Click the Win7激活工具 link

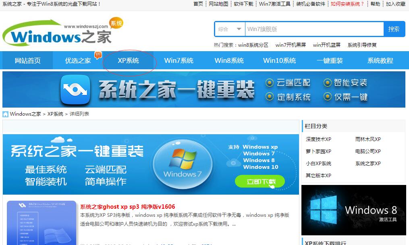point(275,4)
